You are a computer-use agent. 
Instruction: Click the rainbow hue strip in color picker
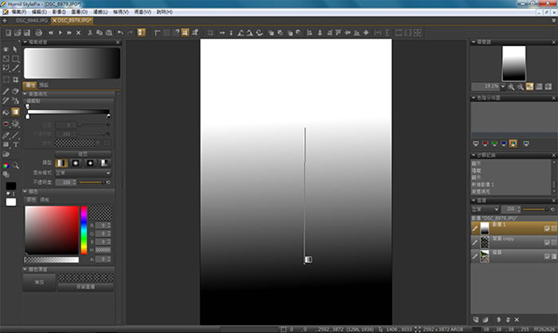84,230
